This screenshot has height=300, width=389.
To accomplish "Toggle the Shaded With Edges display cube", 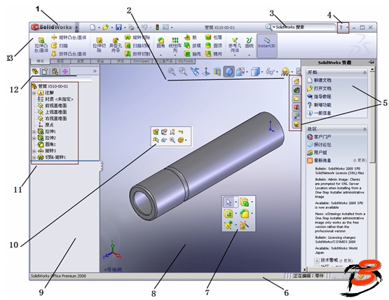I will click(229, 71).
